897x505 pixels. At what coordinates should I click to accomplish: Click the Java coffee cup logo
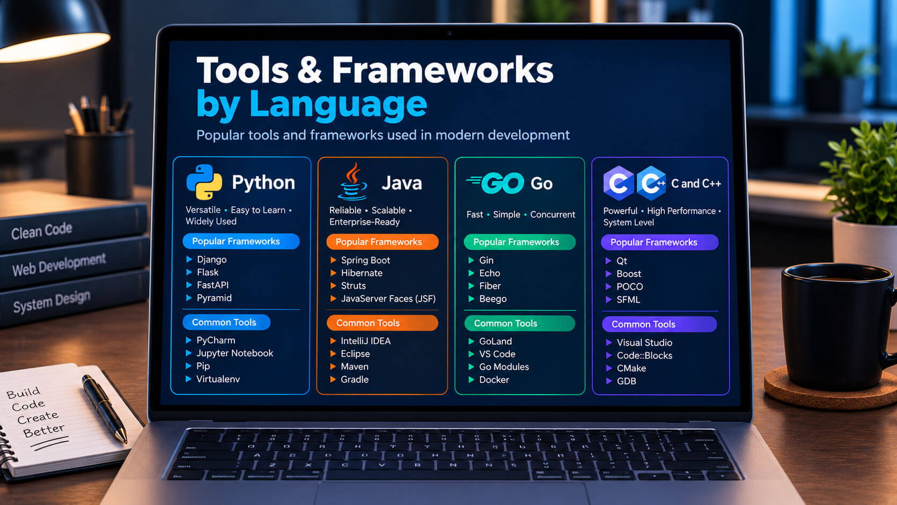353,182
